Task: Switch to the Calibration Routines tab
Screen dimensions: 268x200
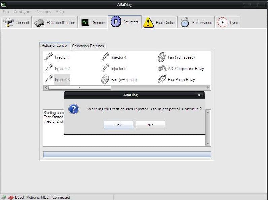Action: 88,46
